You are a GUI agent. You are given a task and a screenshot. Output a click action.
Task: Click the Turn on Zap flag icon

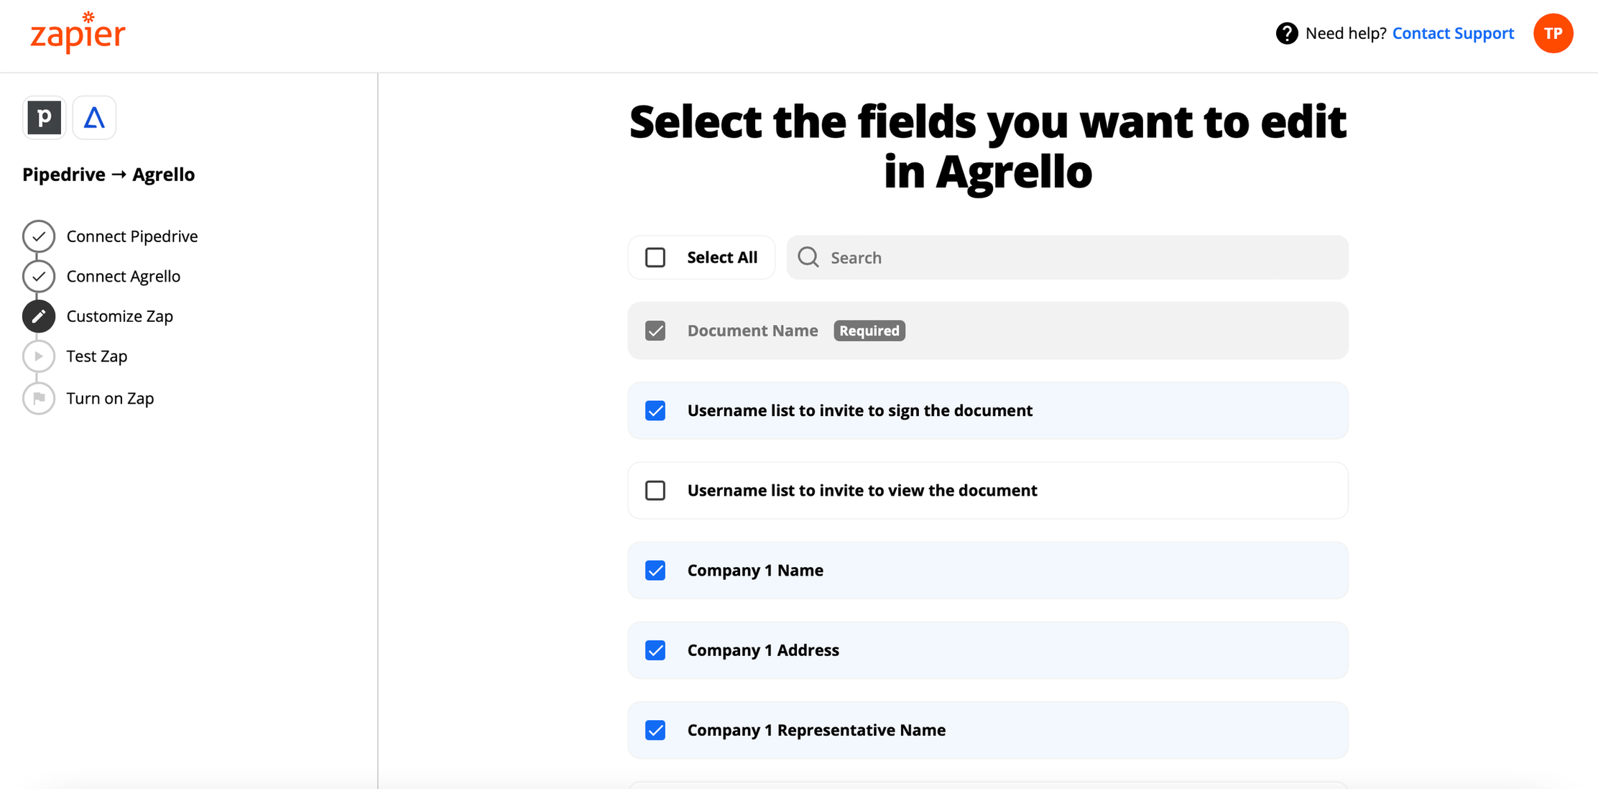click(x=39, y=398)
